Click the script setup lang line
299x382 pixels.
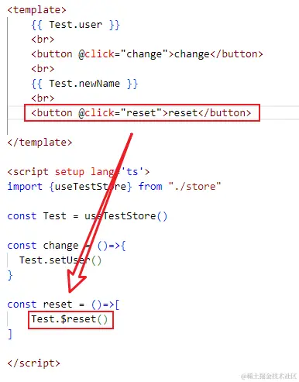(x=78, y=172)
